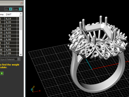Close the weight panel with the X button
The width and height of the screenshot is (129, 97).
point(21,3)
